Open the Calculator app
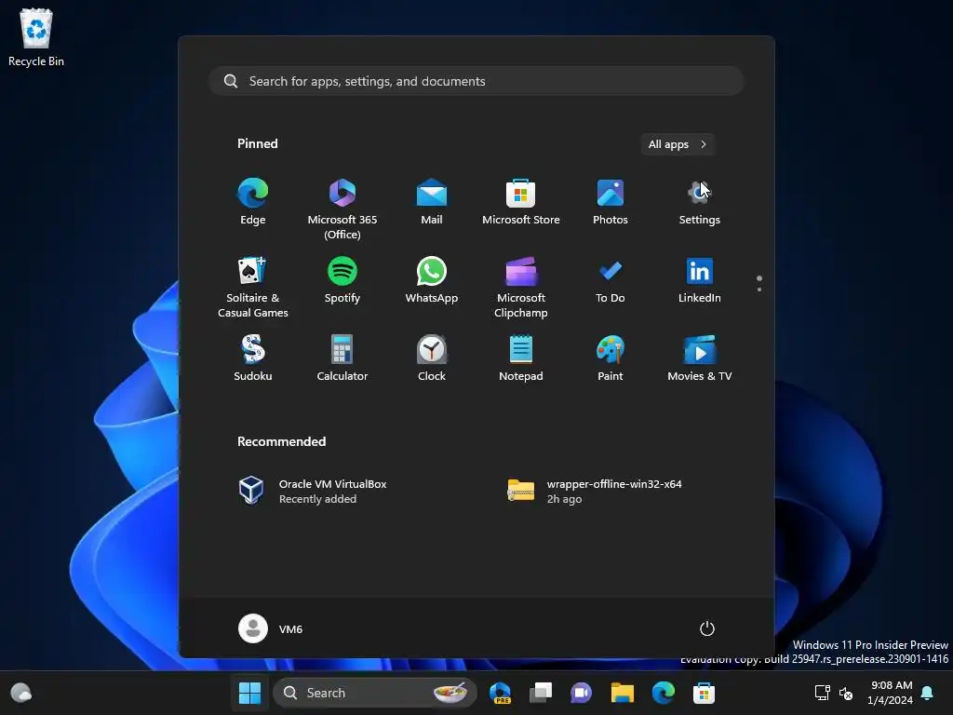 [x=342, y=358]
